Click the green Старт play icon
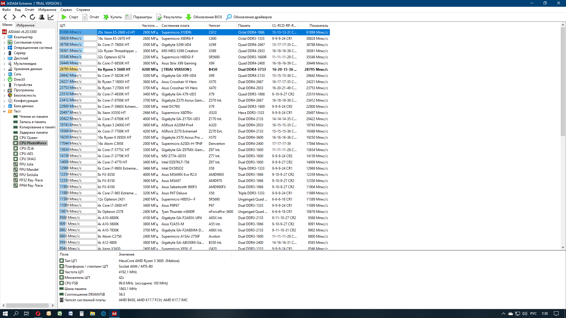Screen dimensions: 566x318 [x=64, y=17]
